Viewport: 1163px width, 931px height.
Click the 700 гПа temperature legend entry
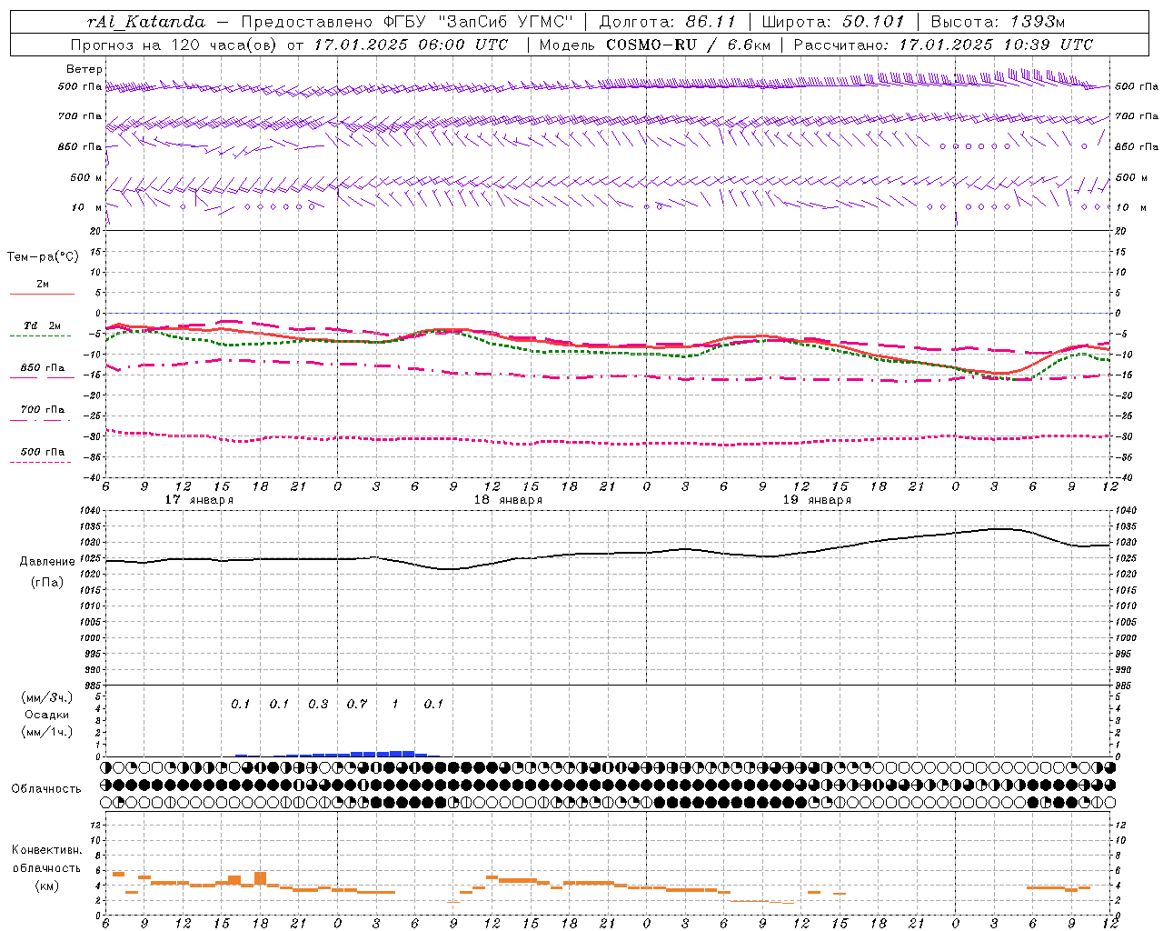43,409
